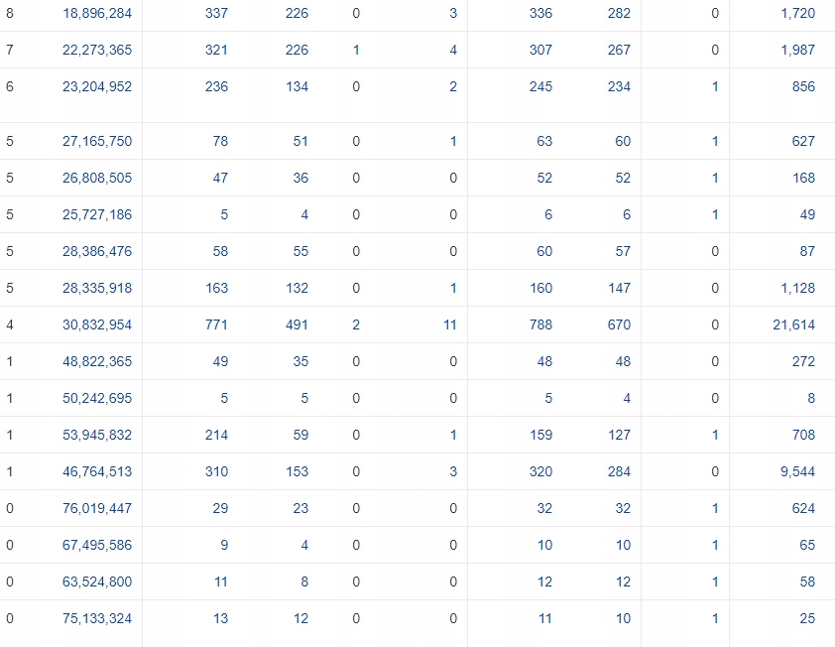
Task: Select the 1,128 value
Action: pos(797,288)
